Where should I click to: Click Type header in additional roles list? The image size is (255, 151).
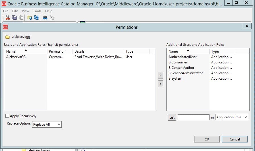[x=222, y=51]
